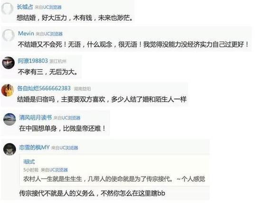The image size is (261, 203).
Task: Select the quoted 农村人一生就是生生生 comment
Action: tap(114, 179)
